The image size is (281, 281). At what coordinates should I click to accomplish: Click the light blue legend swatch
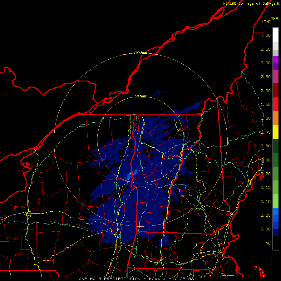[x=276, y=212]
